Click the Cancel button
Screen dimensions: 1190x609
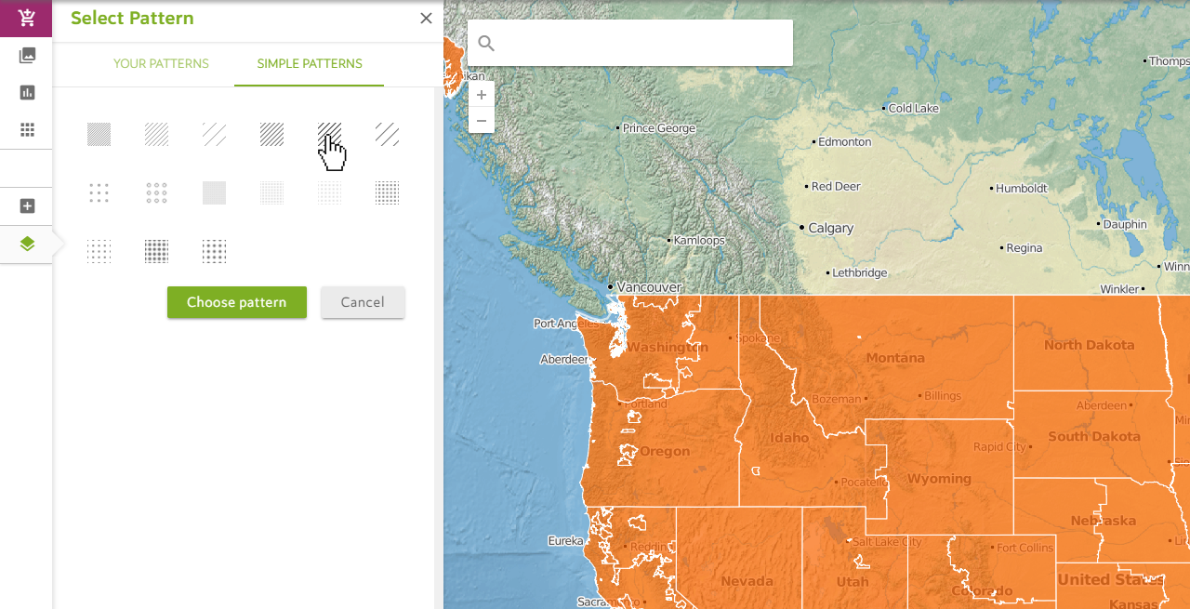coord(363,302)
